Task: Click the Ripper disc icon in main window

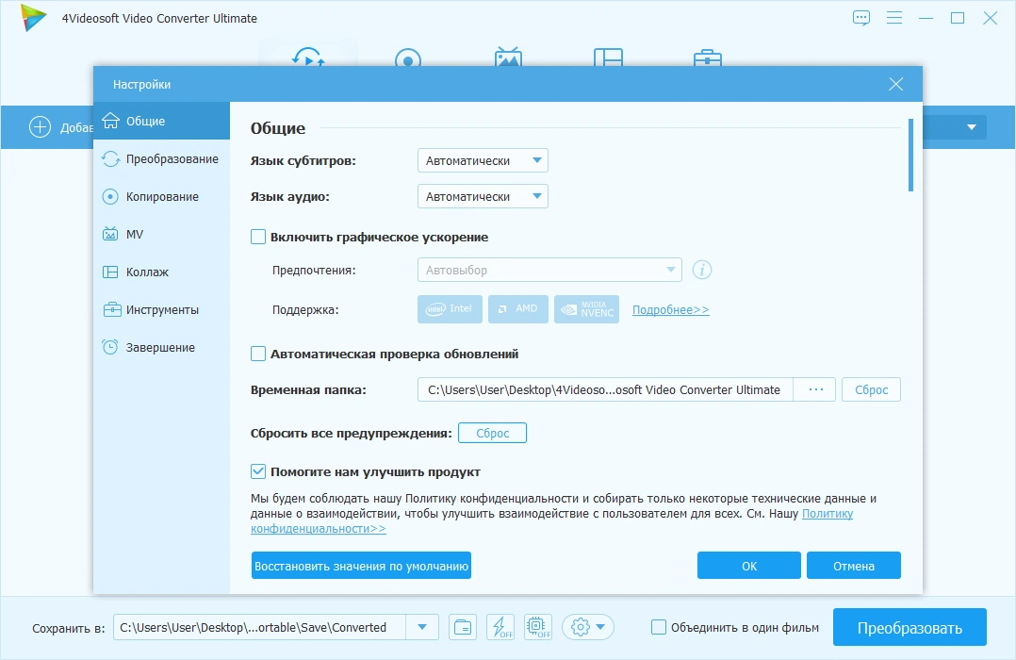Action: (x=408, y=58)
